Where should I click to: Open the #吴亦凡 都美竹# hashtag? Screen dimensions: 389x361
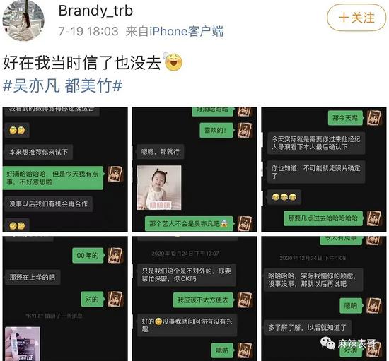[62, 86]
